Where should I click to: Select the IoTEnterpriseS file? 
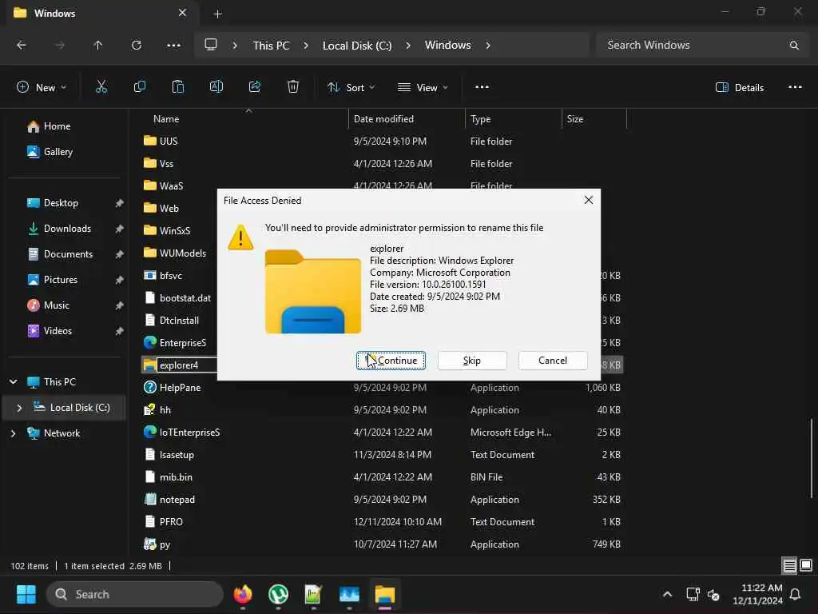point(383,432)
